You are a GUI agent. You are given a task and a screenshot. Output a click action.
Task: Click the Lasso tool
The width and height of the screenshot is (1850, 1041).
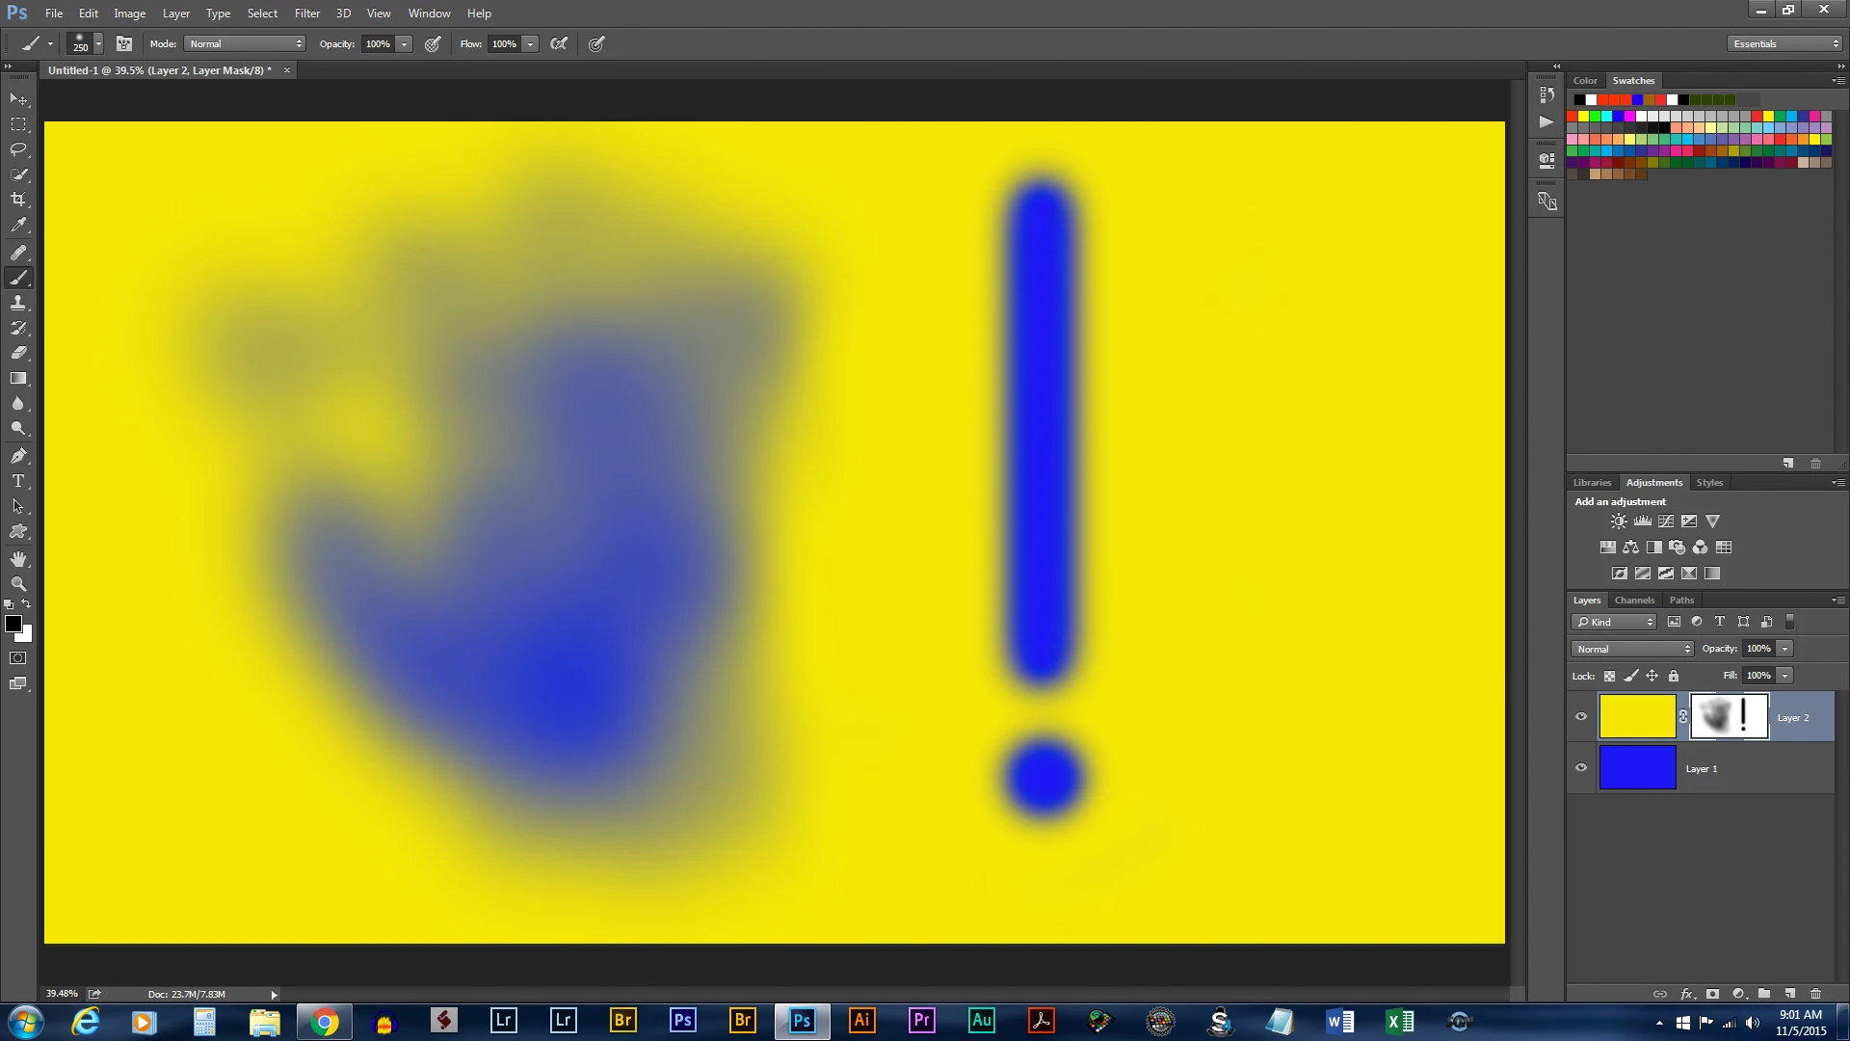(x=18, y=149)
